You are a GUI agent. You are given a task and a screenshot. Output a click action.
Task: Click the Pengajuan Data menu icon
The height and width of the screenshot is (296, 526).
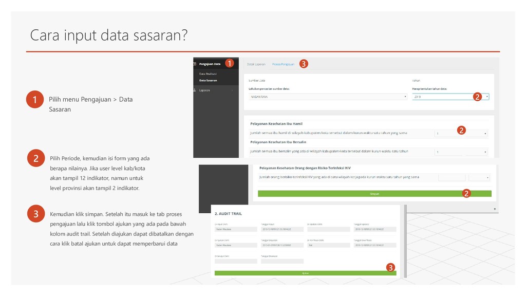tap(195, 64)
